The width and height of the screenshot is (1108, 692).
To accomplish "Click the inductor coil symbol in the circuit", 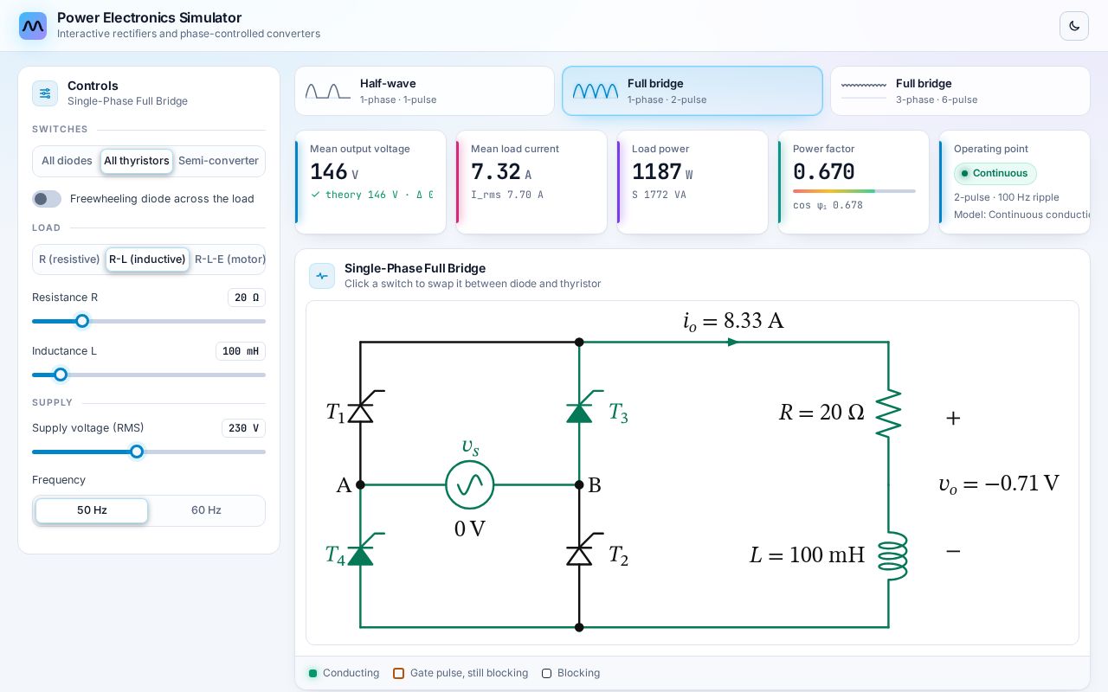I will tap(892, 555).
